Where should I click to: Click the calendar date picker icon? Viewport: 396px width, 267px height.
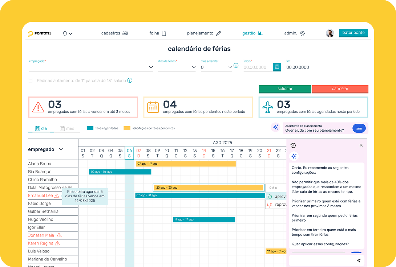[x=277, y=67]
